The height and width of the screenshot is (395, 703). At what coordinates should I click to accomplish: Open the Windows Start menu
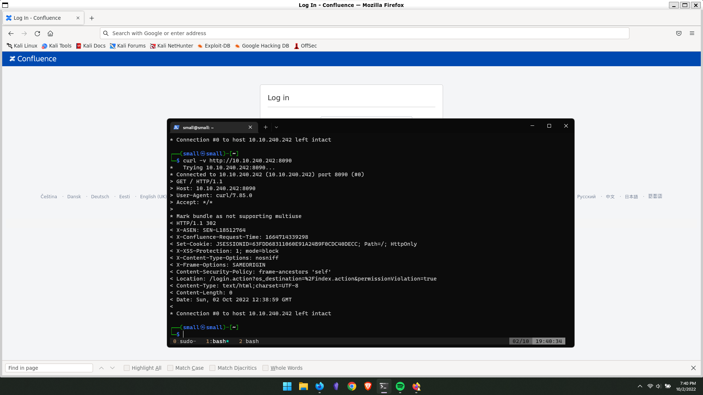coord(287,386)
